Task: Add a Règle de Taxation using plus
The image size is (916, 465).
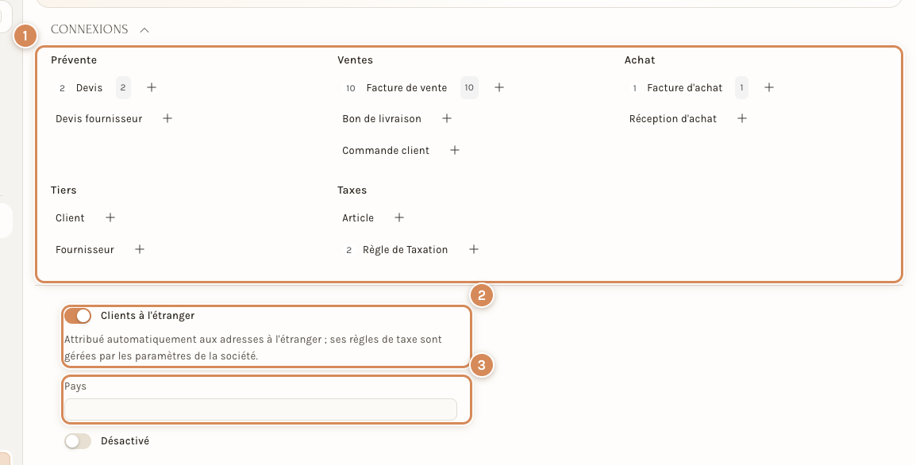Action: (474, 249)
